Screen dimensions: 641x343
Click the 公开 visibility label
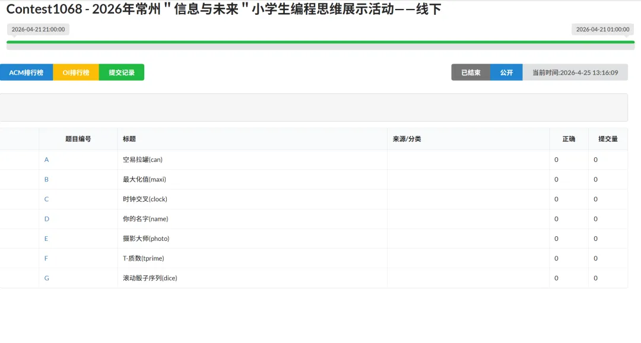(506, 72)
